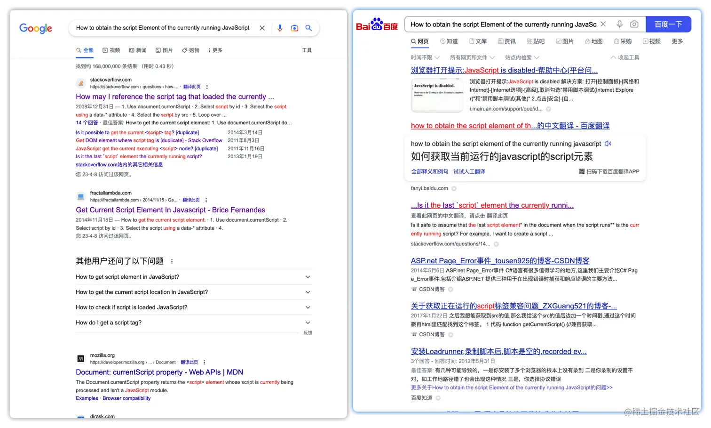
Task: Switch to Baidu's 文库 library tab
Action: [478, 41]
